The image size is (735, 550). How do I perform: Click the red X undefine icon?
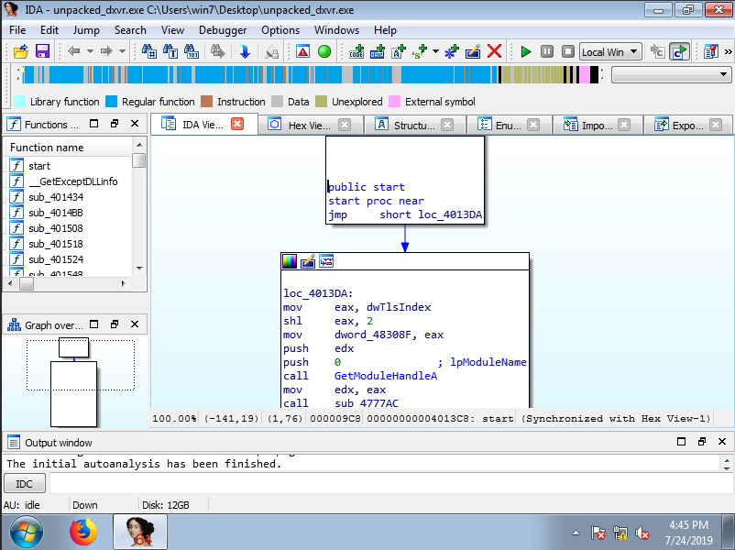[495, 51]
